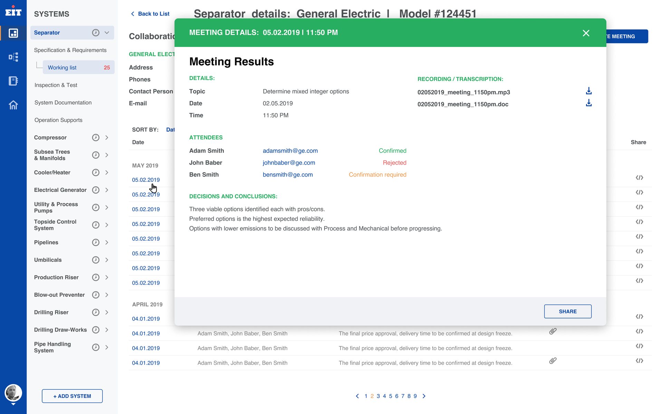Expand the Blow-out Preventer system
Image resolution: width=663 pixels, height=414 pixels.
[107, 295]
